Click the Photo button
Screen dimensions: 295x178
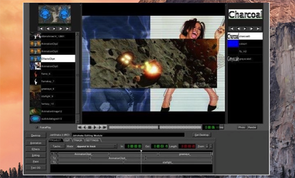(241, 127)
